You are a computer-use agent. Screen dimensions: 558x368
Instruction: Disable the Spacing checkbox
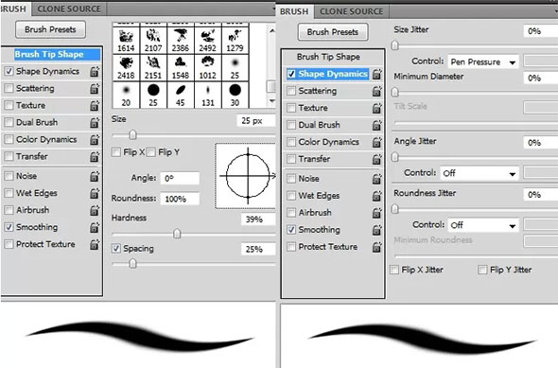tap(116, 249)
